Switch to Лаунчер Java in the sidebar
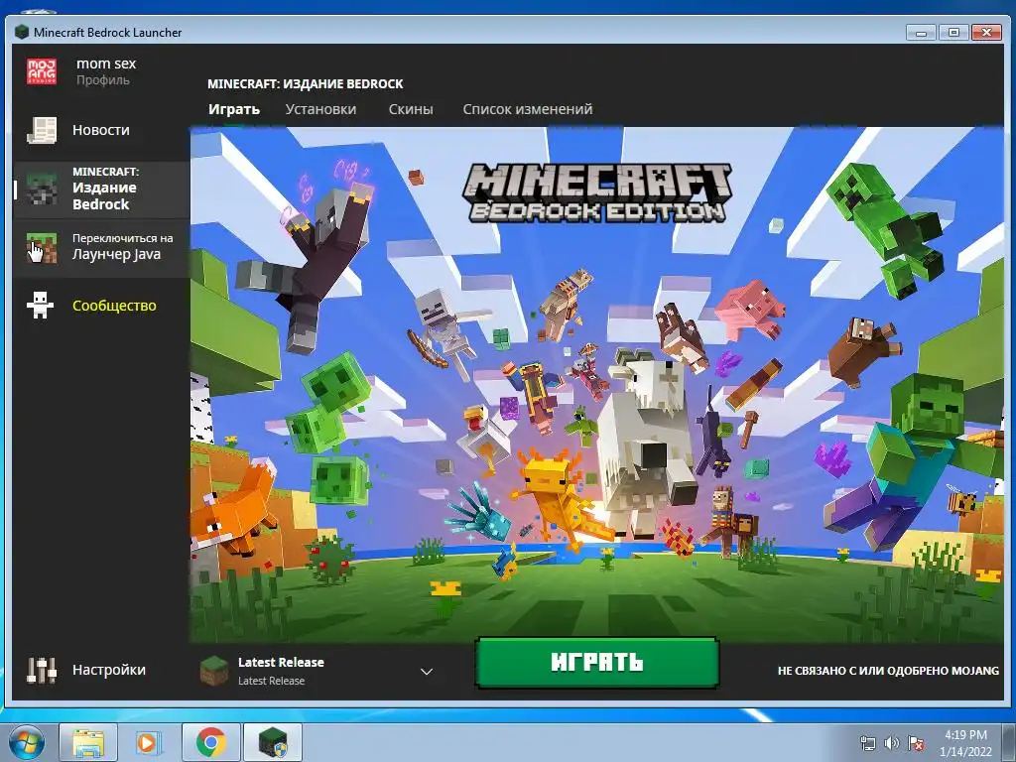This screenshot has height=762, width=1016. (101, 247)
